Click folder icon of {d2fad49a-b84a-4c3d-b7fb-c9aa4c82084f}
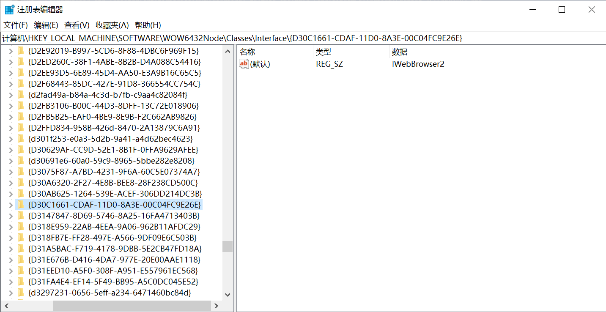This screenshot has height=312, width=606. pyautogui.click(x=20, y=95)
